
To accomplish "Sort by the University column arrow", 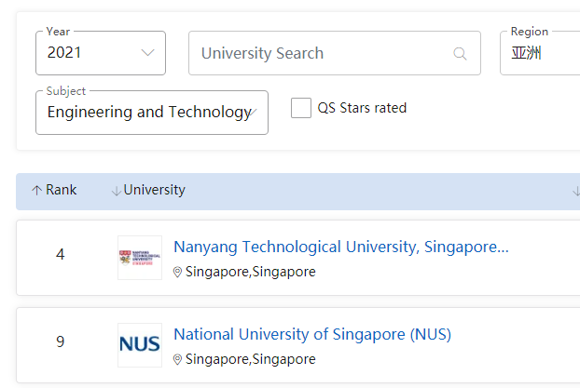I will tap(117, 191).
